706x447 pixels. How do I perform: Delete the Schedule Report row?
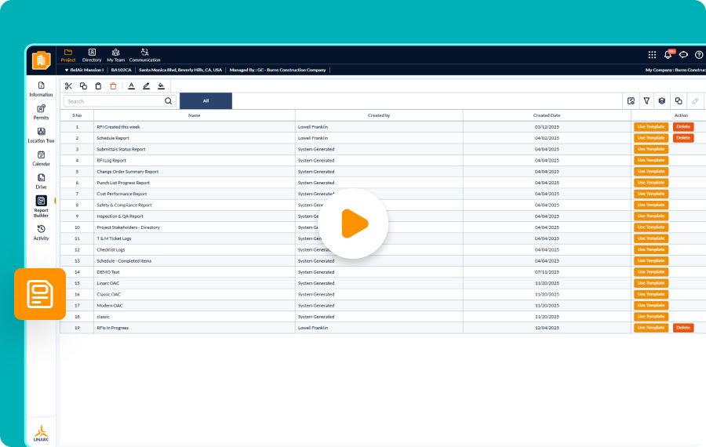point(683,138)
